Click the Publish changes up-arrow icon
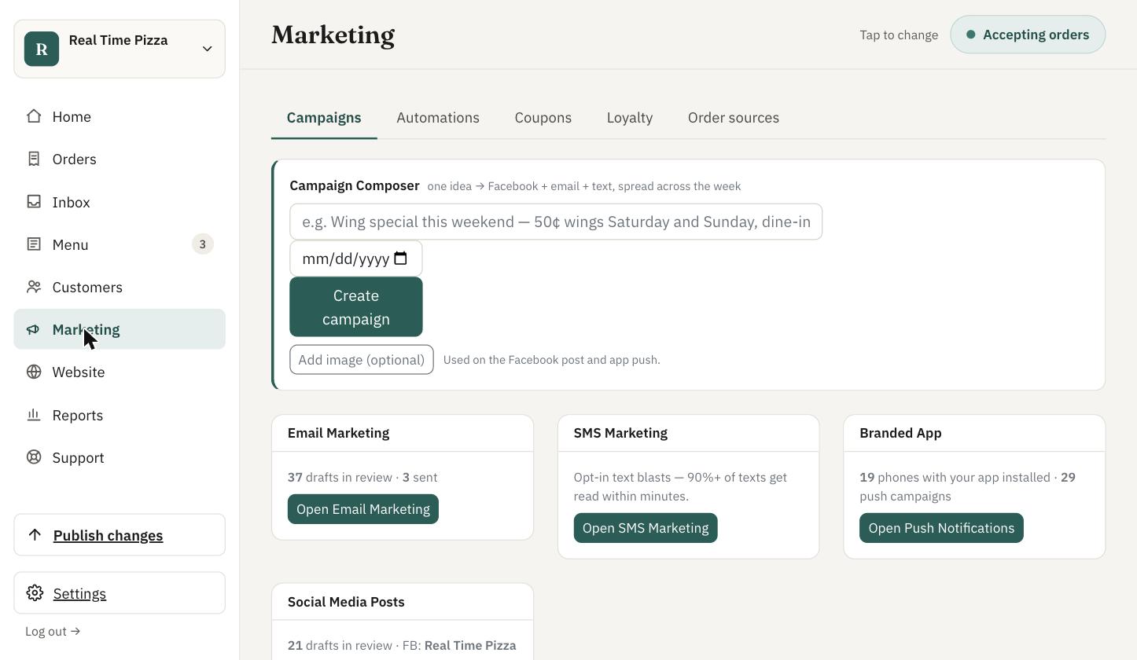Image resolution: width=1137 pixels, height=660 pixels. 35,535
